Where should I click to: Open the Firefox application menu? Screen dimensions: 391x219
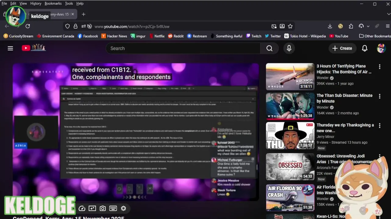coord(388,26)
